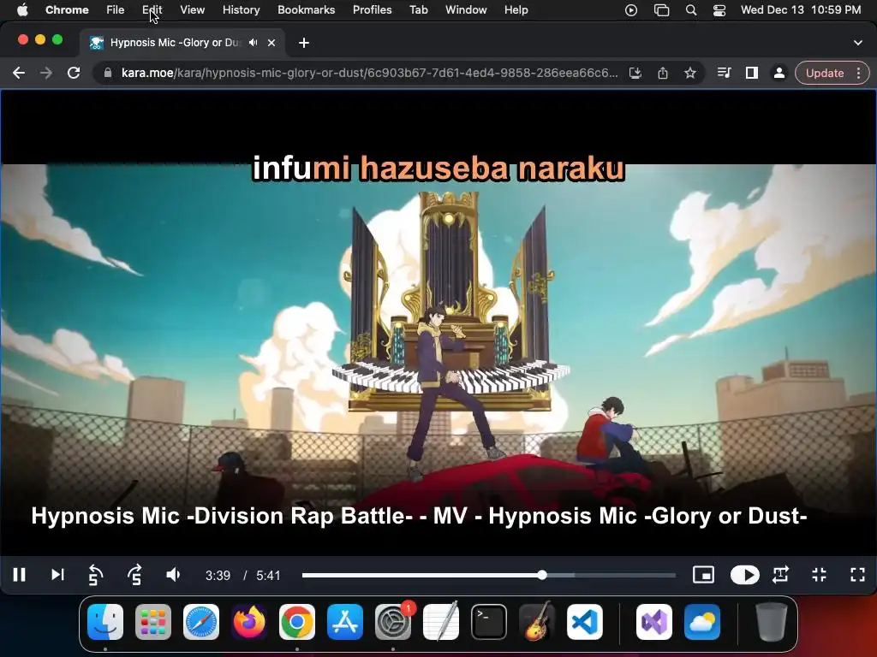Open the weather cloud app in the Dock

[x=702, y=622]
